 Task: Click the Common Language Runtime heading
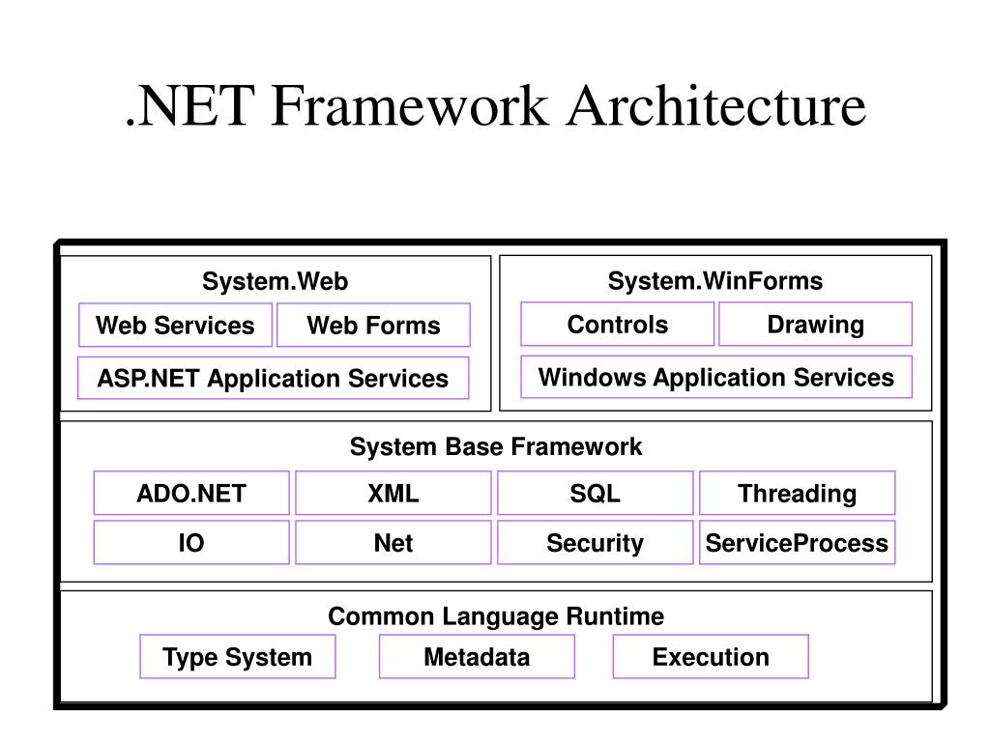pyautogui.click(x=496, y=616)
